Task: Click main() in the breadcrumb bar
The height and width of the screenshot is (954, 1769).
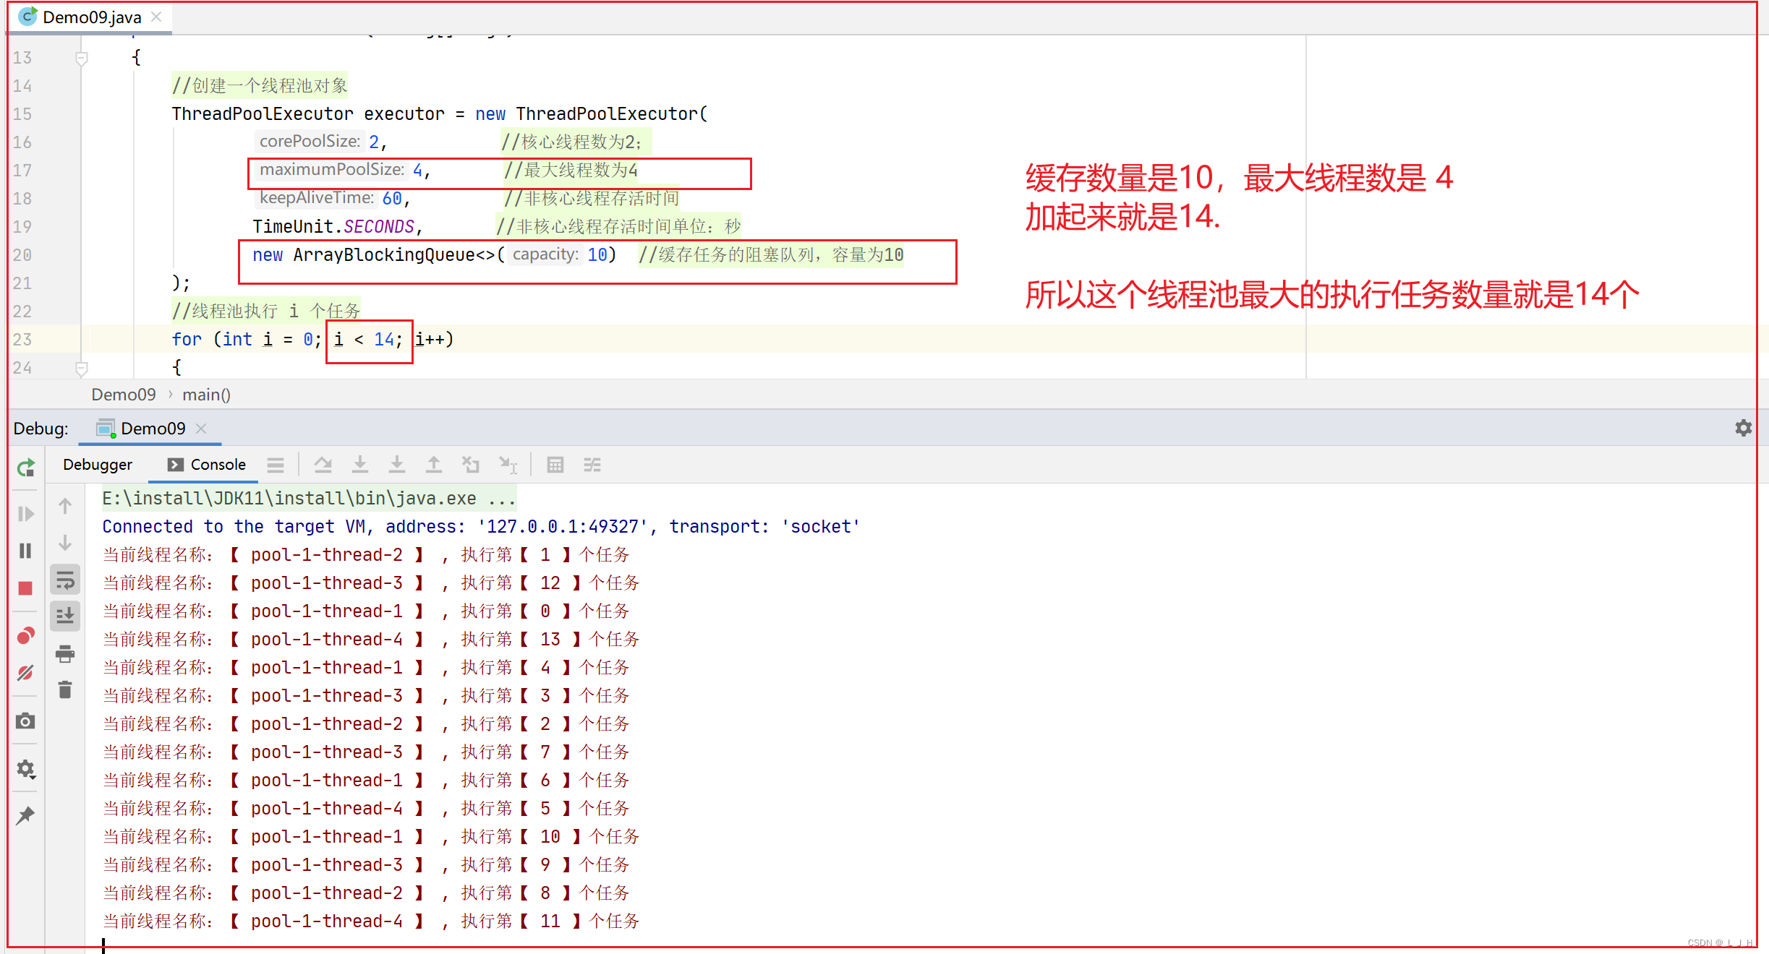Action: (x=207, y=395)
